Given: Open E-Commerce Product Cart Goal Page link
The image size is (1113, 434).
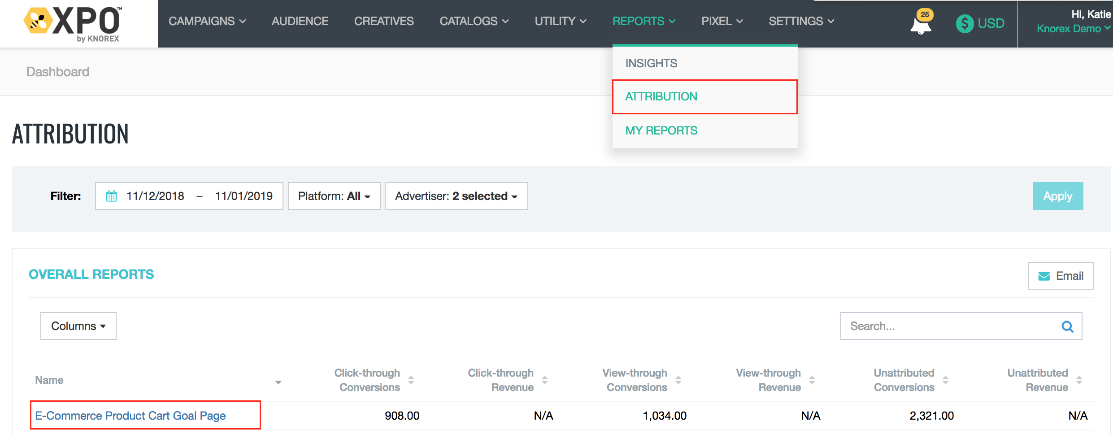Looking at the screenshot, I should 130,416.
